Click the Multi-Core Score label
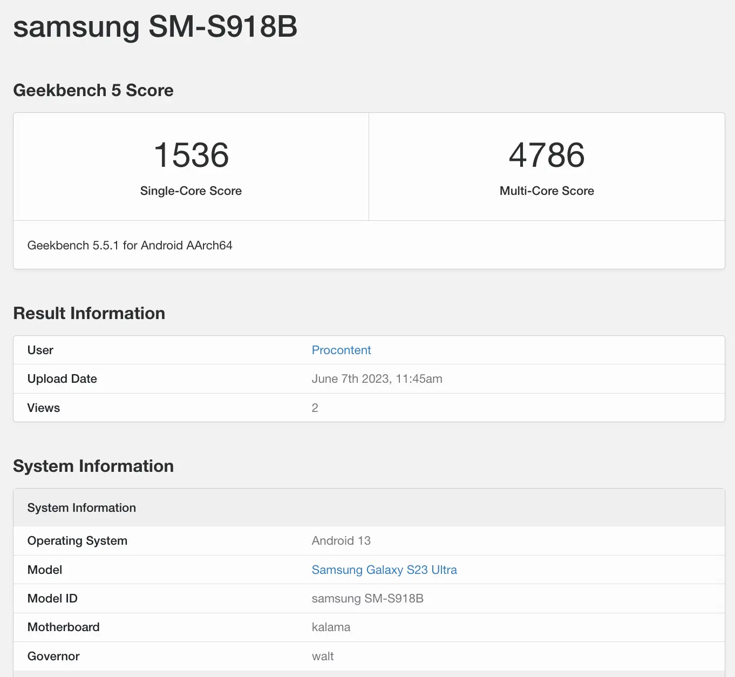Viewport: 735px width, 677px height. (547, 191)
